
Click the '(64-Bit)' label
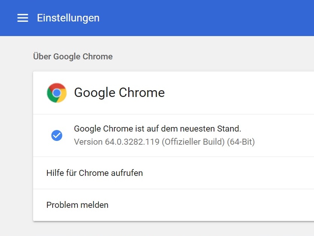[241, 142]
